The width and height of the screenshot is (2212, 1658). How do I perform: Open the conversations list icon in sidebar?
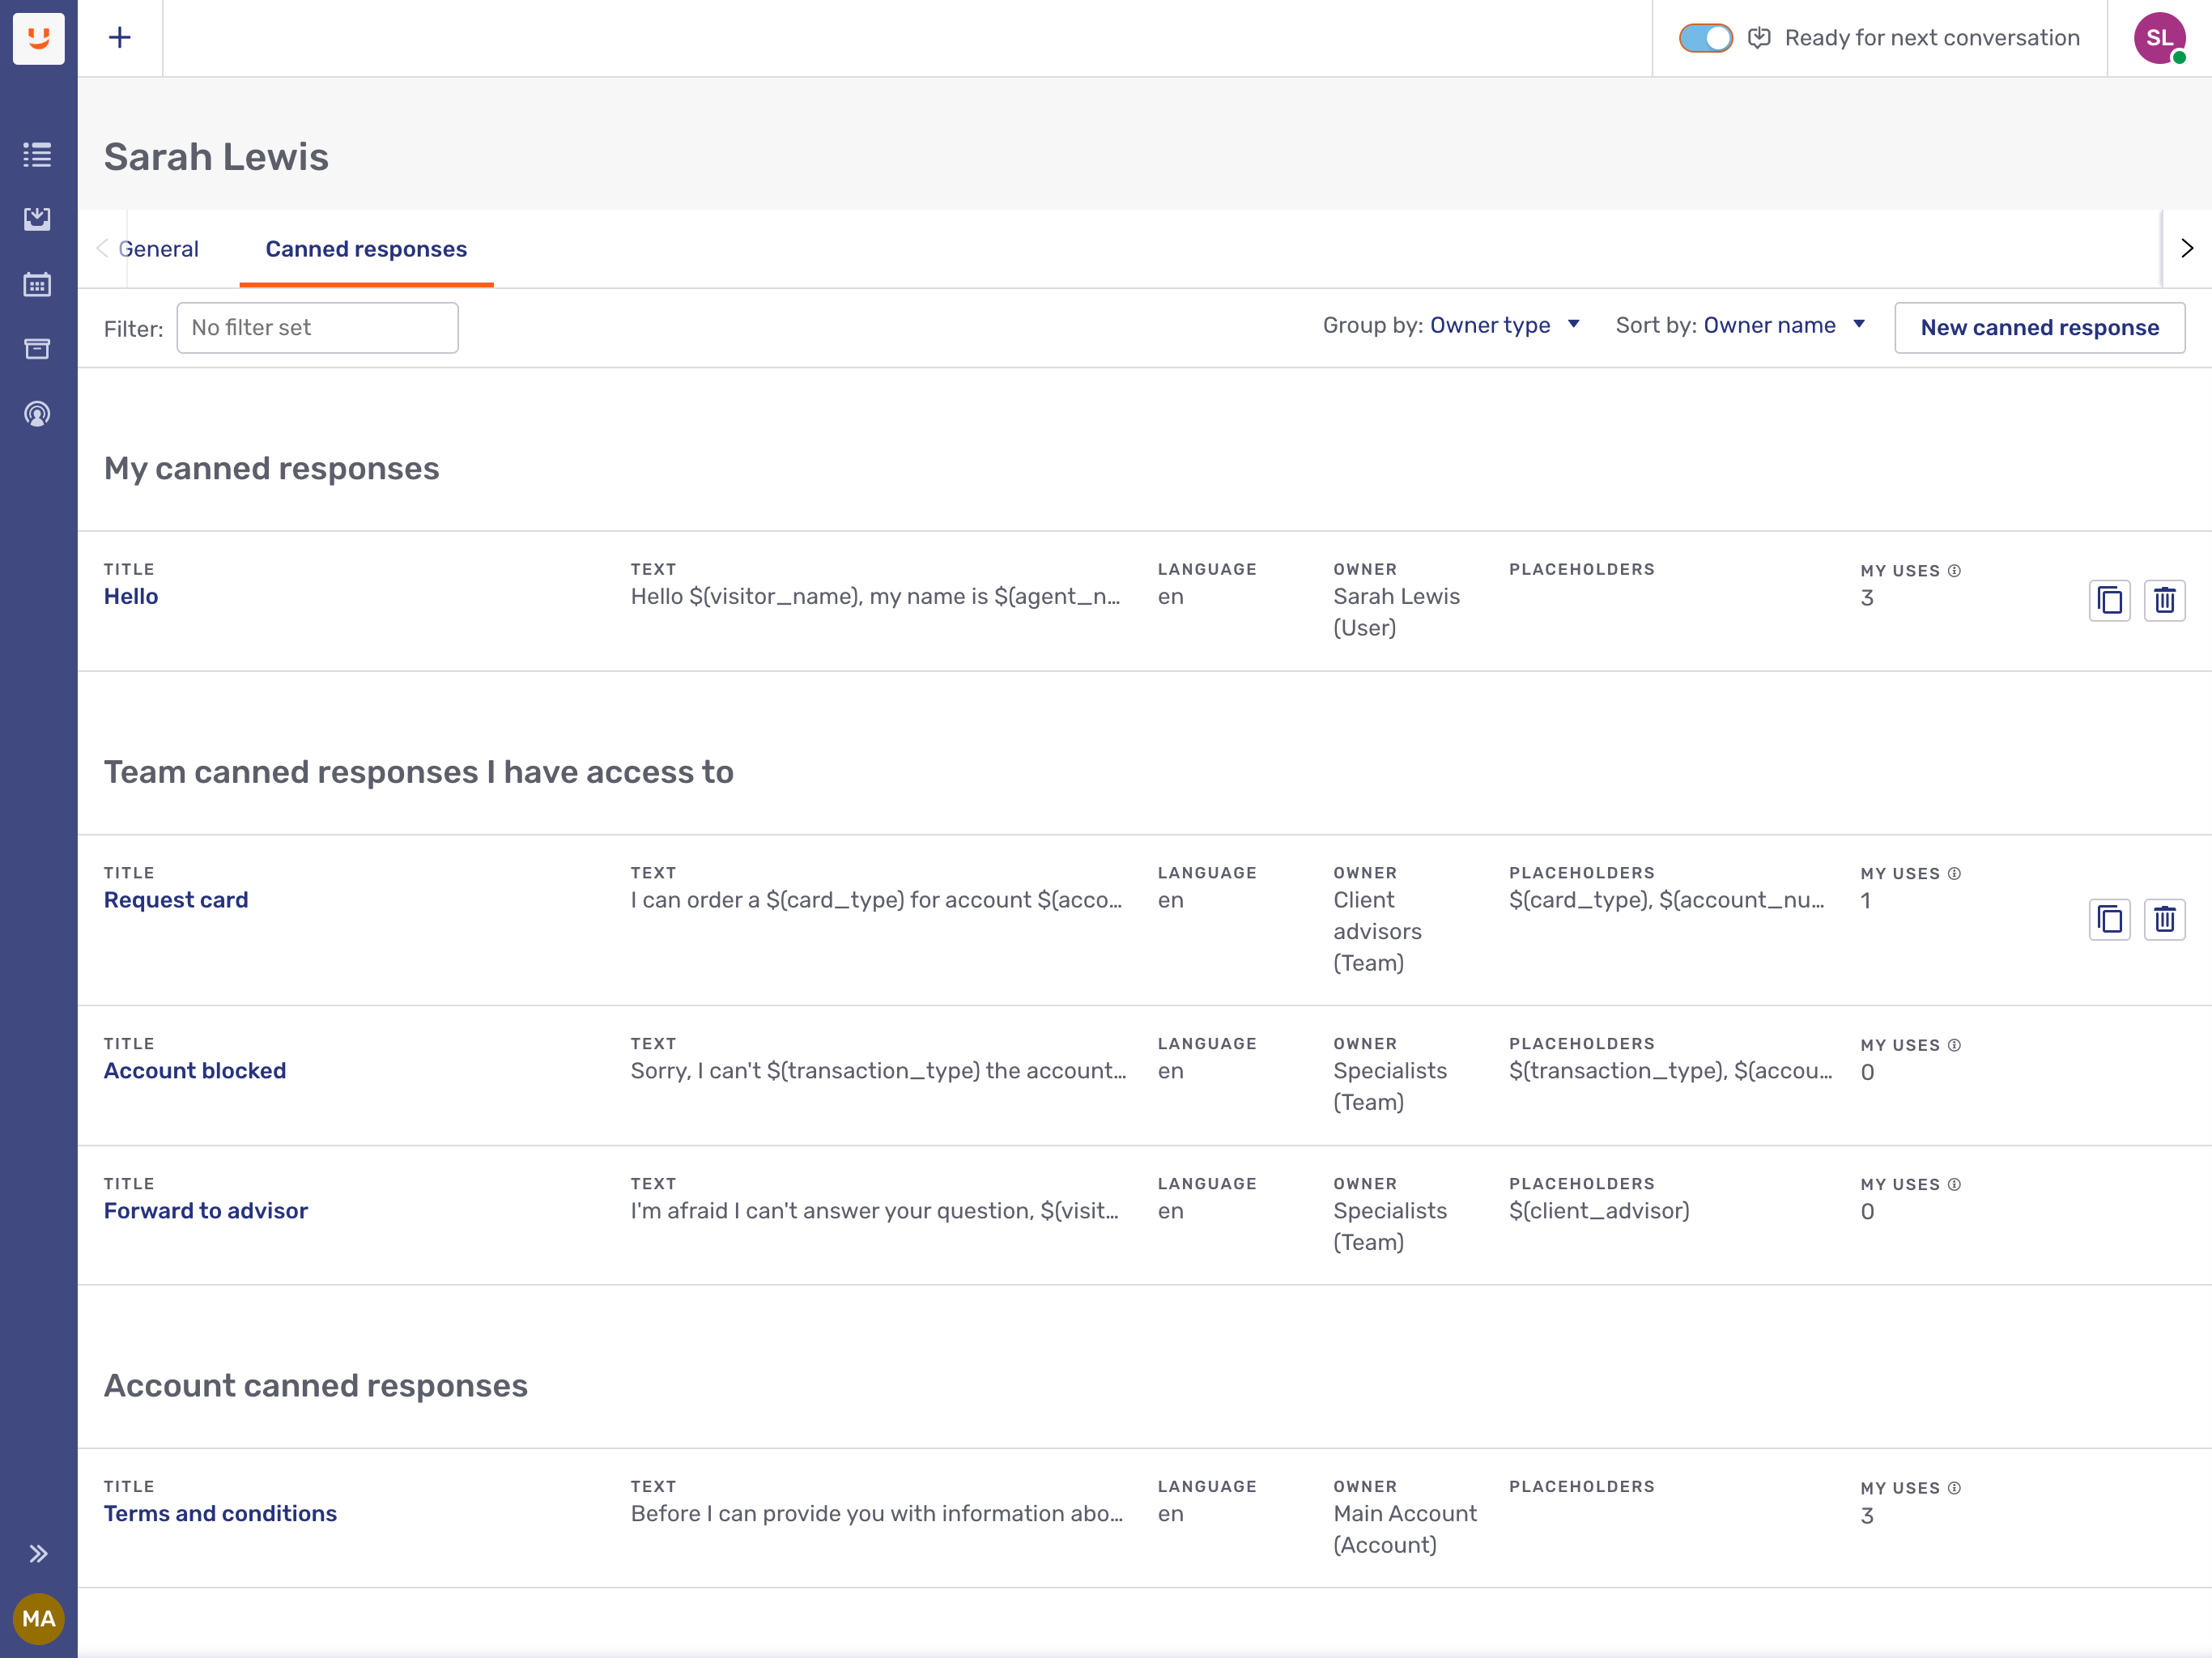pyautogui.click(x=37, y=155)
